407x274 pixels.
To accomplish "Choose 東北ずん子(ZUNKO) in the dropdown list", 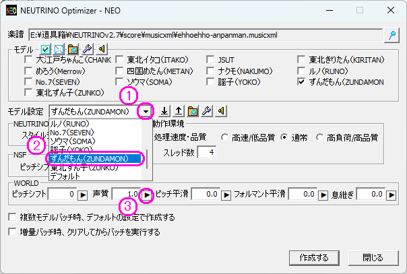I will [x=95, y=168].
